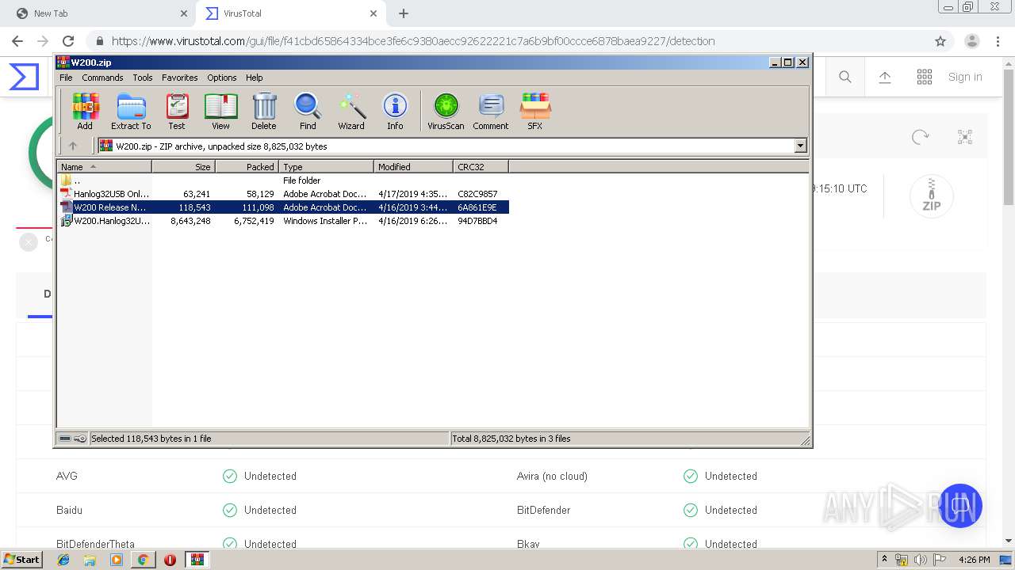Image resolution: width=1015 pixels, height=570 pixels.
Task: Bookmark this page with the star icon
Action: (x=940, y=41)
